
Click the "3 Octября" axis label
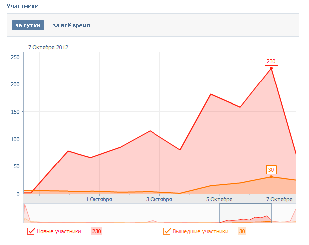159,199
